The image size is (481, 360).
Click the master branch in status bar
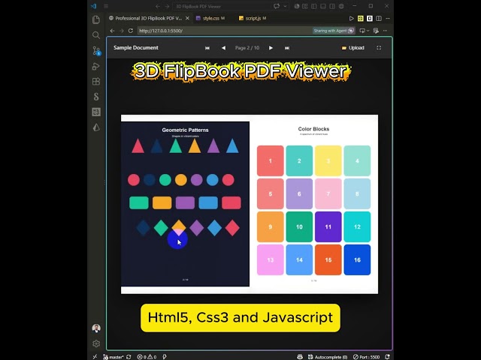click(113, 357)
